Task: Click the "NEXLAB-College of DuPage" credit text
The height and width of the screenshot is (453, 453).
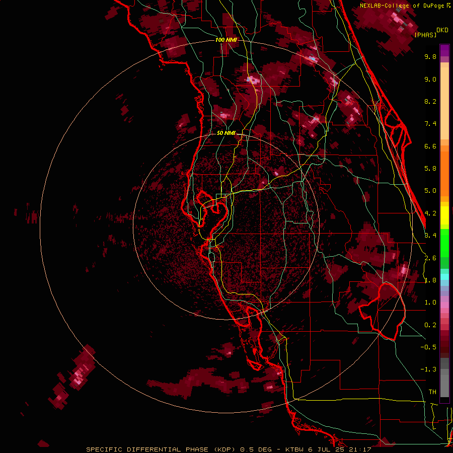Action: [402, 6]
